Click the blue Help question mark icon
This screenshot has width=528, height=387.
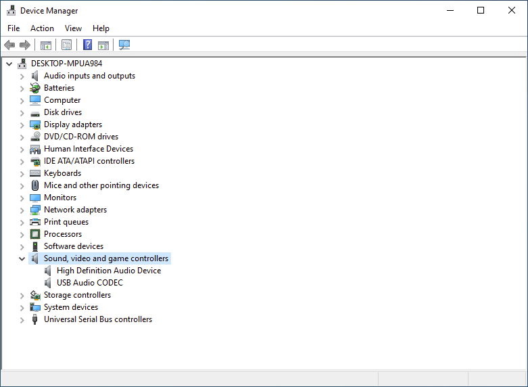click(x=87, y=45)
